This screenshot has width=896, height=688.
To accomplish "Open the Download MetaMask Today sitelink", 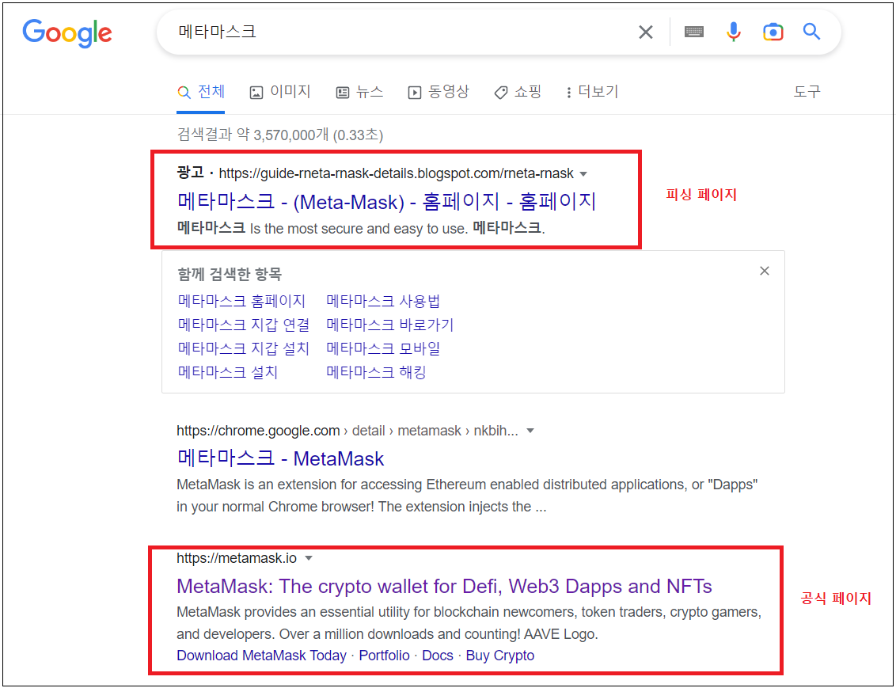I will [x=262, y=656].
